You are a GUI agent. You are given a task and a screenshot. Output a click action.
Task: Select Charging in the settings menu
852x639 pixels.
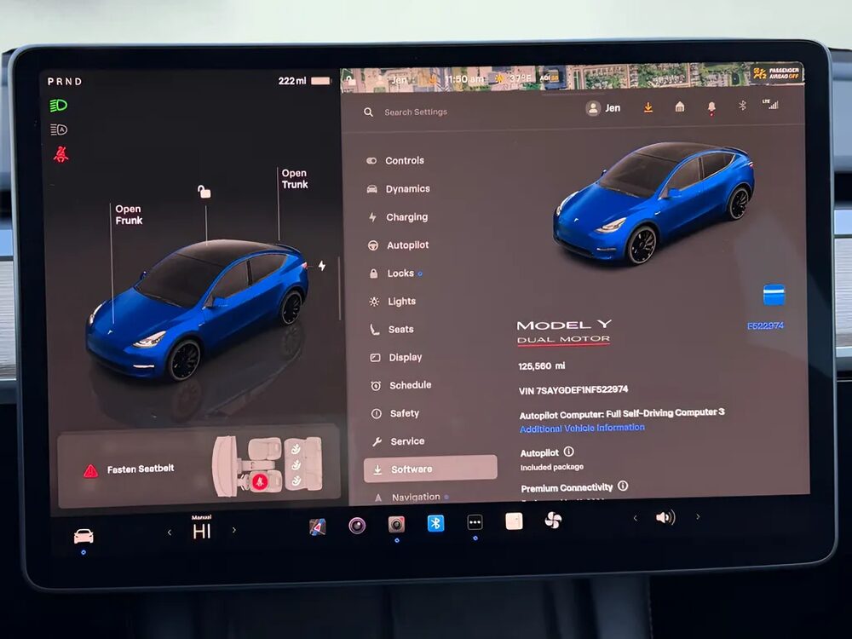click(406, 217)
